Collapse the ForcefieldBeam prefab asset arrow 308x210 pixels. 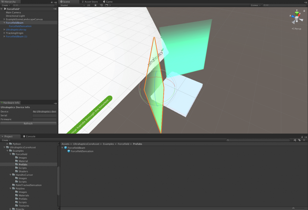(63, 148)
